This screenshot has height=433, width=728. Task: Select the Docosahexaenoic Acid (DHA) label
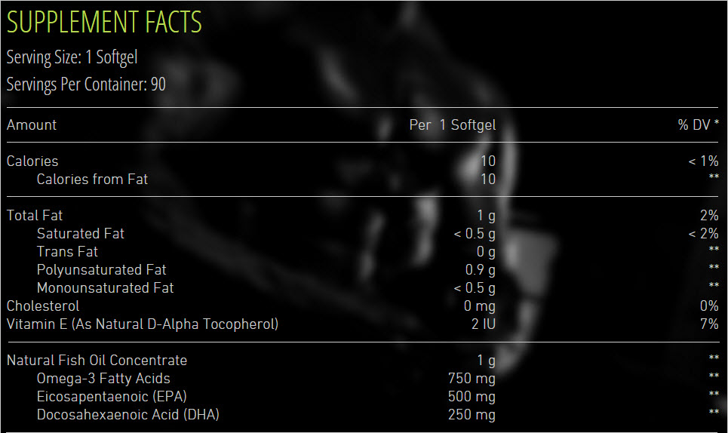point(128,415)
